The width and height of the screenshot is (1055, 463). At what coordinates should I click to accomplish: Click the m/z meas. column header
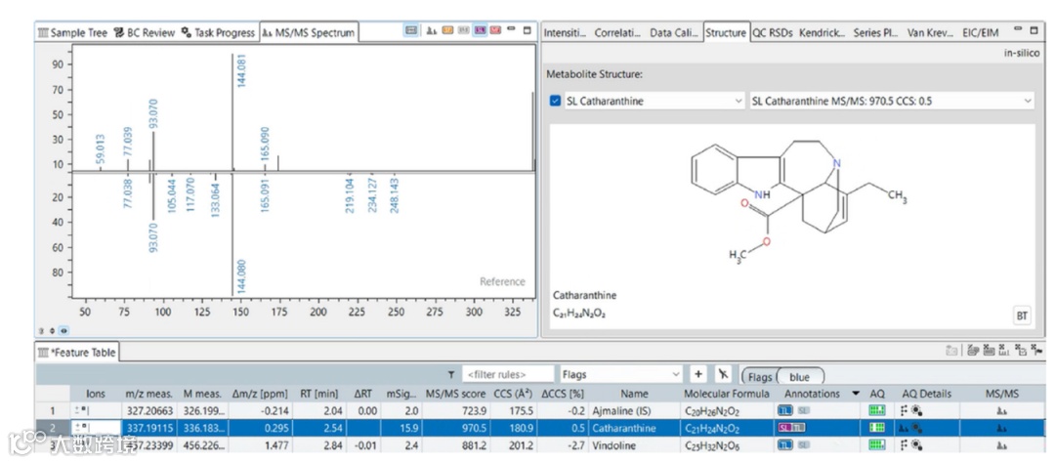(149, 394)
